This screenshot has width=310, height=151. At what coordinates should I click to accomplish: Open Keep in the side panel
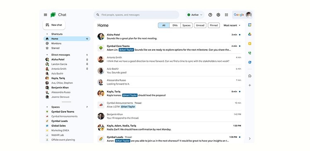click(250, 43)
